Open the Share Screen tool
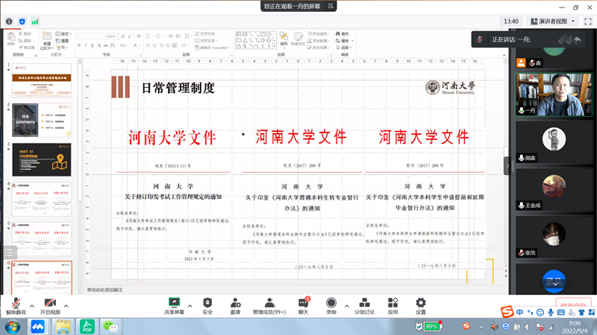Screen dimensions: 597x335 (175, 304)
